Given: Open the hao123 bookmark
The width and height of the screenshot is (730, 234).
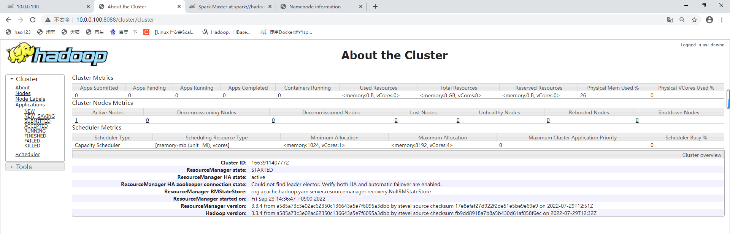Looking at the screenshot, I should pyautogui.click(x=18, y=32).
